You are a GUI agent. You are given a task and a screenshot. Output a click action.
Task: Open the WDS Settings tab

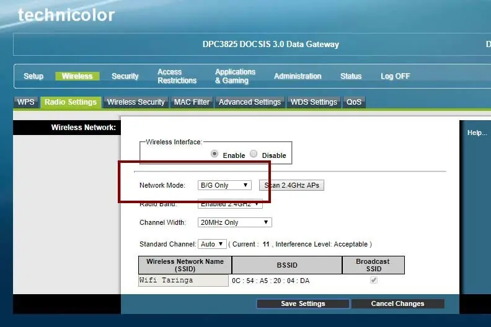(314, 102)
